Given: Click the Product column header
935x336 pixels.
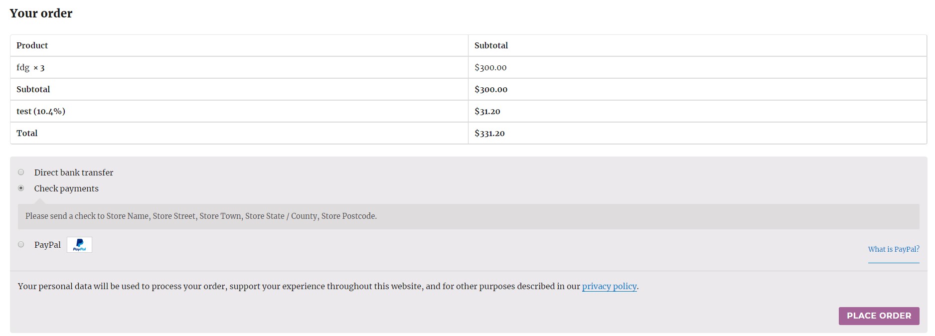Looking at the screenshot, I should (x=32, y=45).
